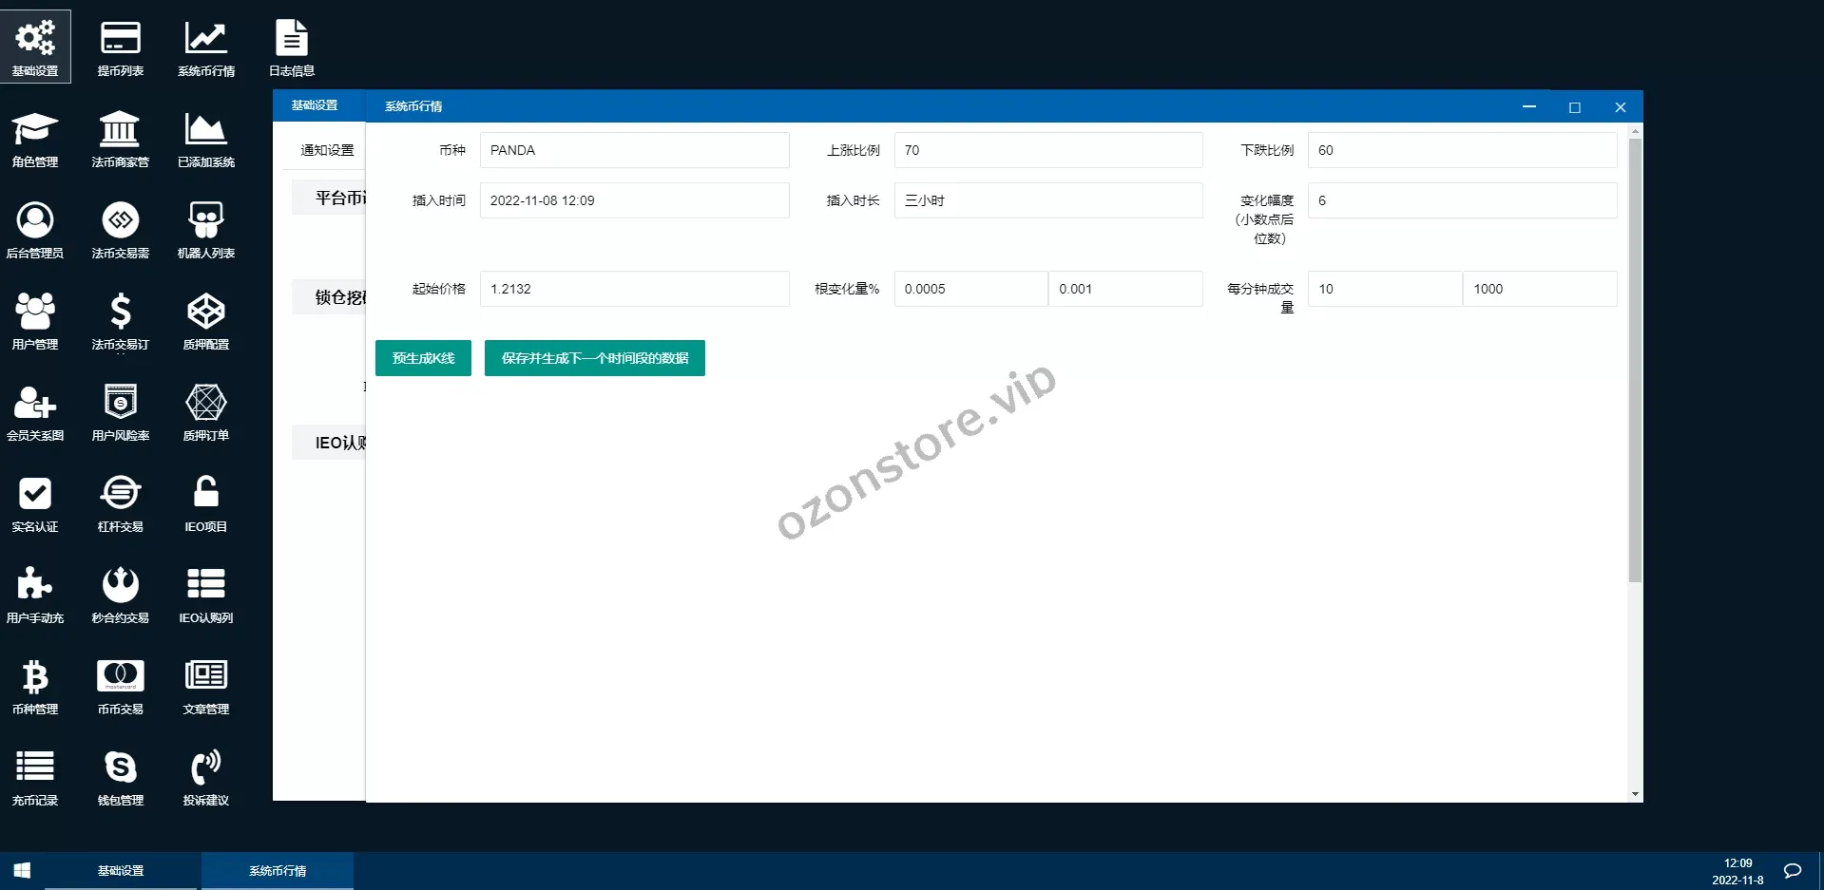Viewport: 1824px width, 890px height.
Task: Open 钱包管理 Skype-style icon
Action: click(x=120, y=776)
